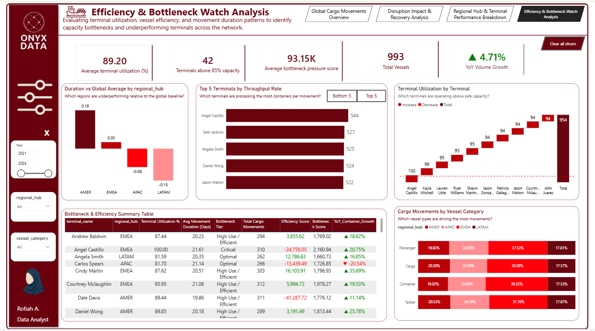Screen dimensions: 595x331
Task: Click the 2021 year start input field
Action: (27, 153)
